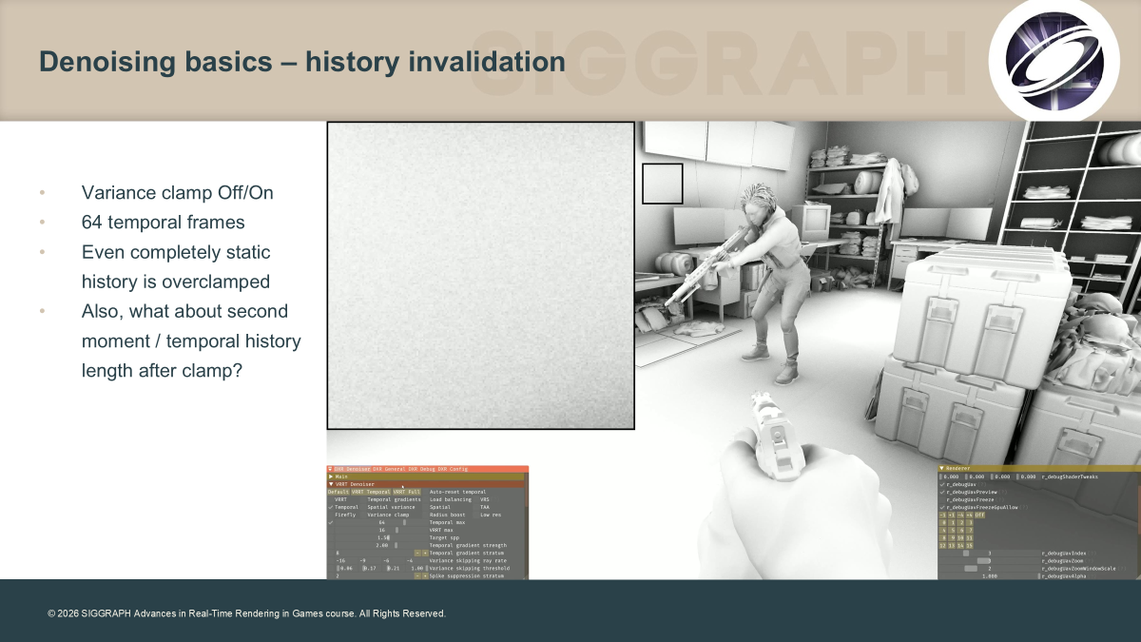
Task: Click help marker beside r_debugUavPreview
Action: coord(1003,492)
